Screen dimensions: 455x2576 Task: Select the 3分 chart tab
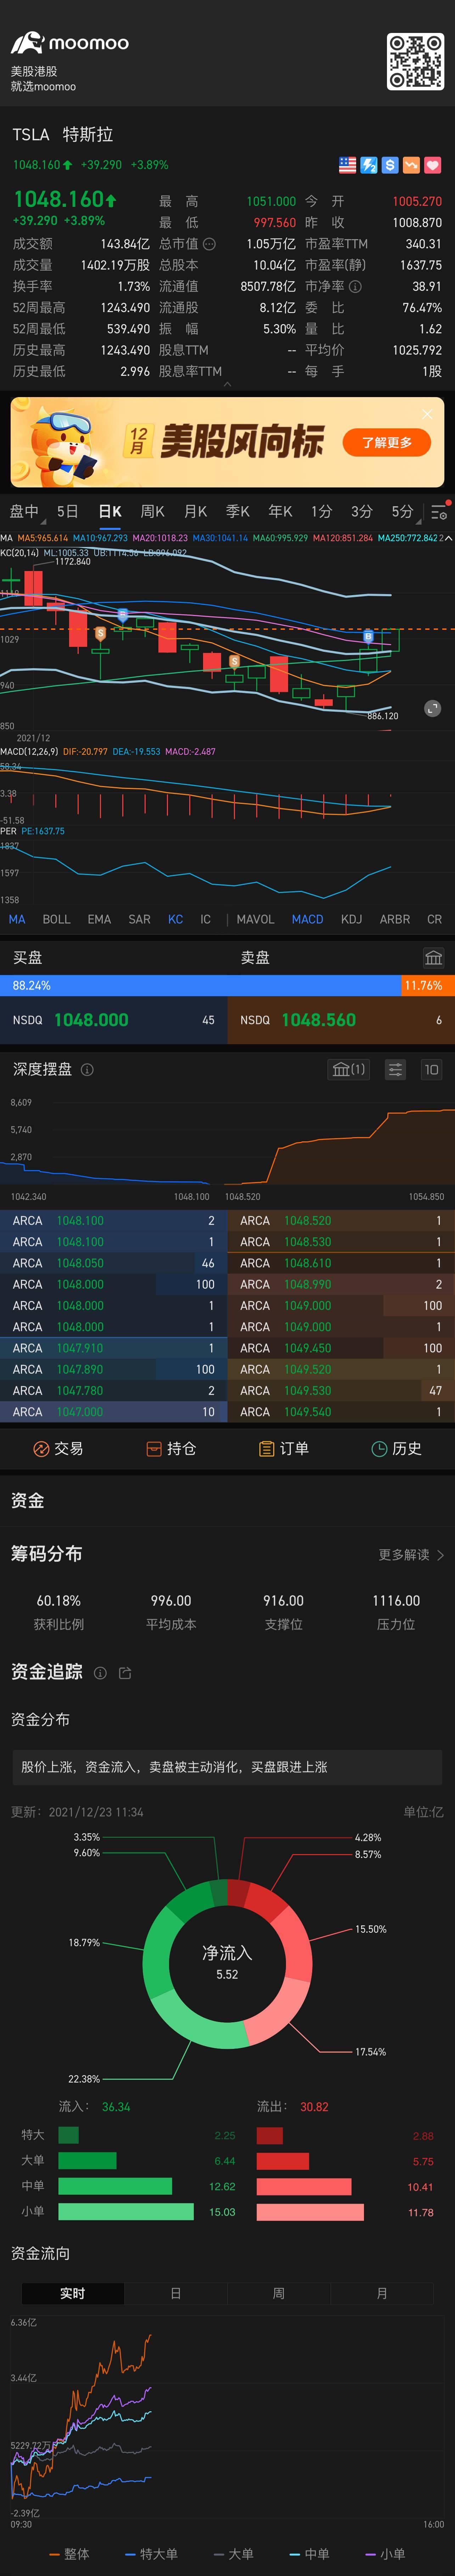362,512
